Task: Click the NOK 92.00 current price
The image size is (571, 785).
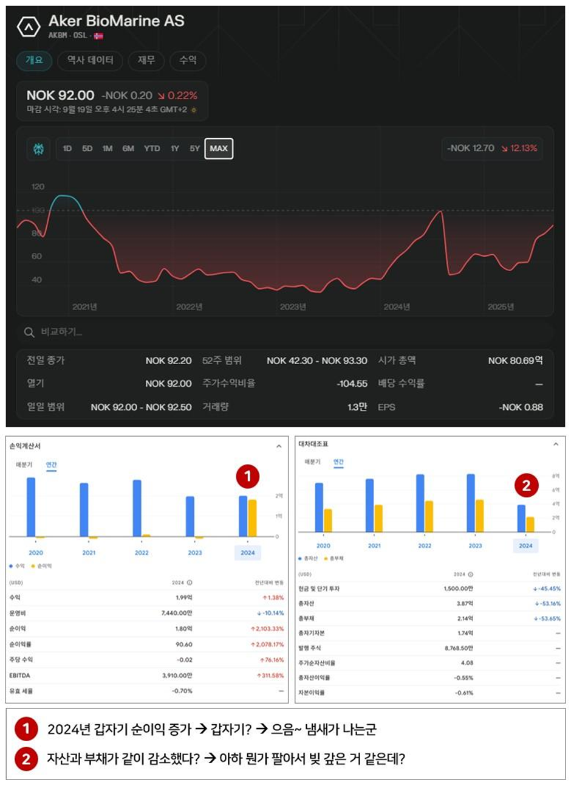Action: (60, 95)
